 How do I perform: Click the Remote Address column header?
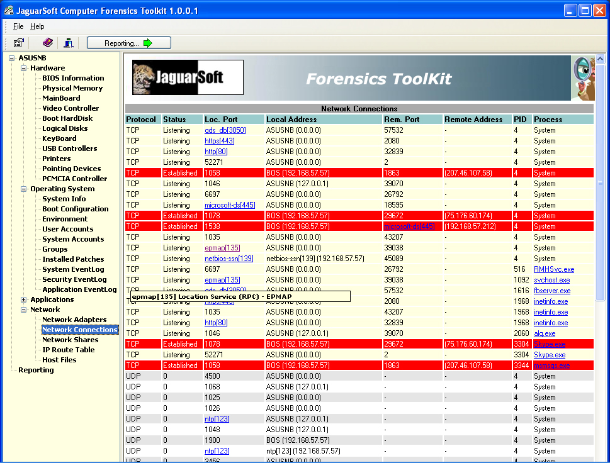478,120
